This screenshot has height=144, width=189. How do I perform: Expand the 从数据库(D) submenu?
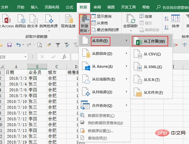click(104, 54)
